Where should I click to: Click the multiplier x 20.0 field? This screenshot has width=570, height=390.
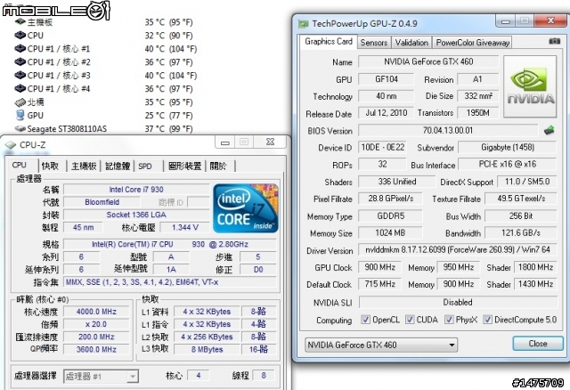[96, 324]
